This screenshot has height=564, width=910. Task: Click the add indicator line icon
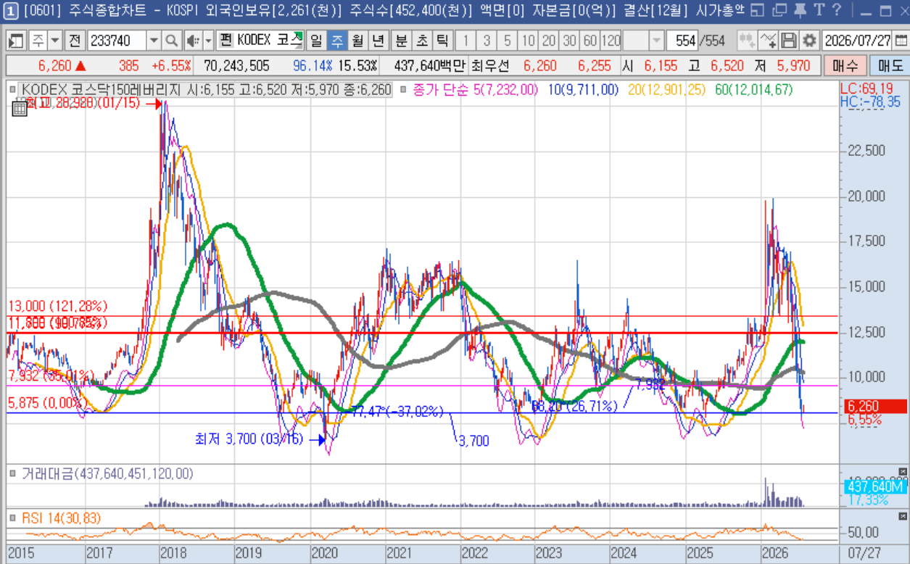click(768, 41)
